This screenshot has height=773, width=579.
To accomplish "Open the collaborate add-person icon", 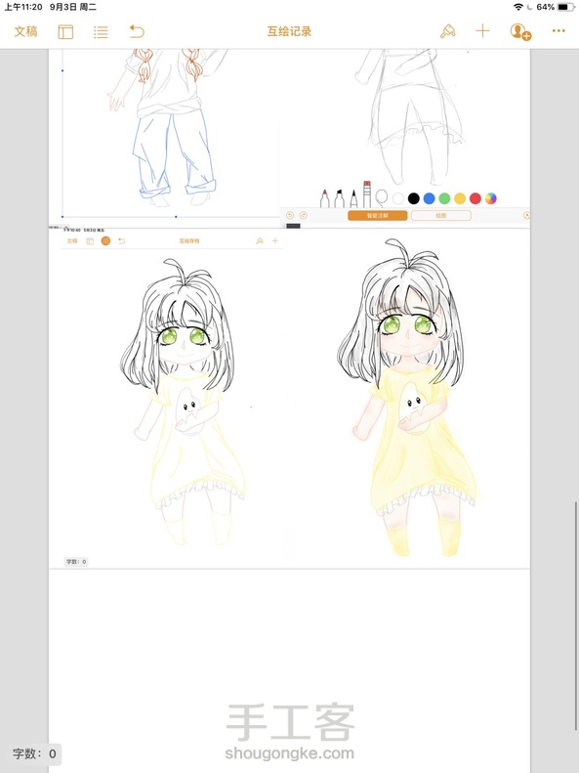I will (520, 31).
